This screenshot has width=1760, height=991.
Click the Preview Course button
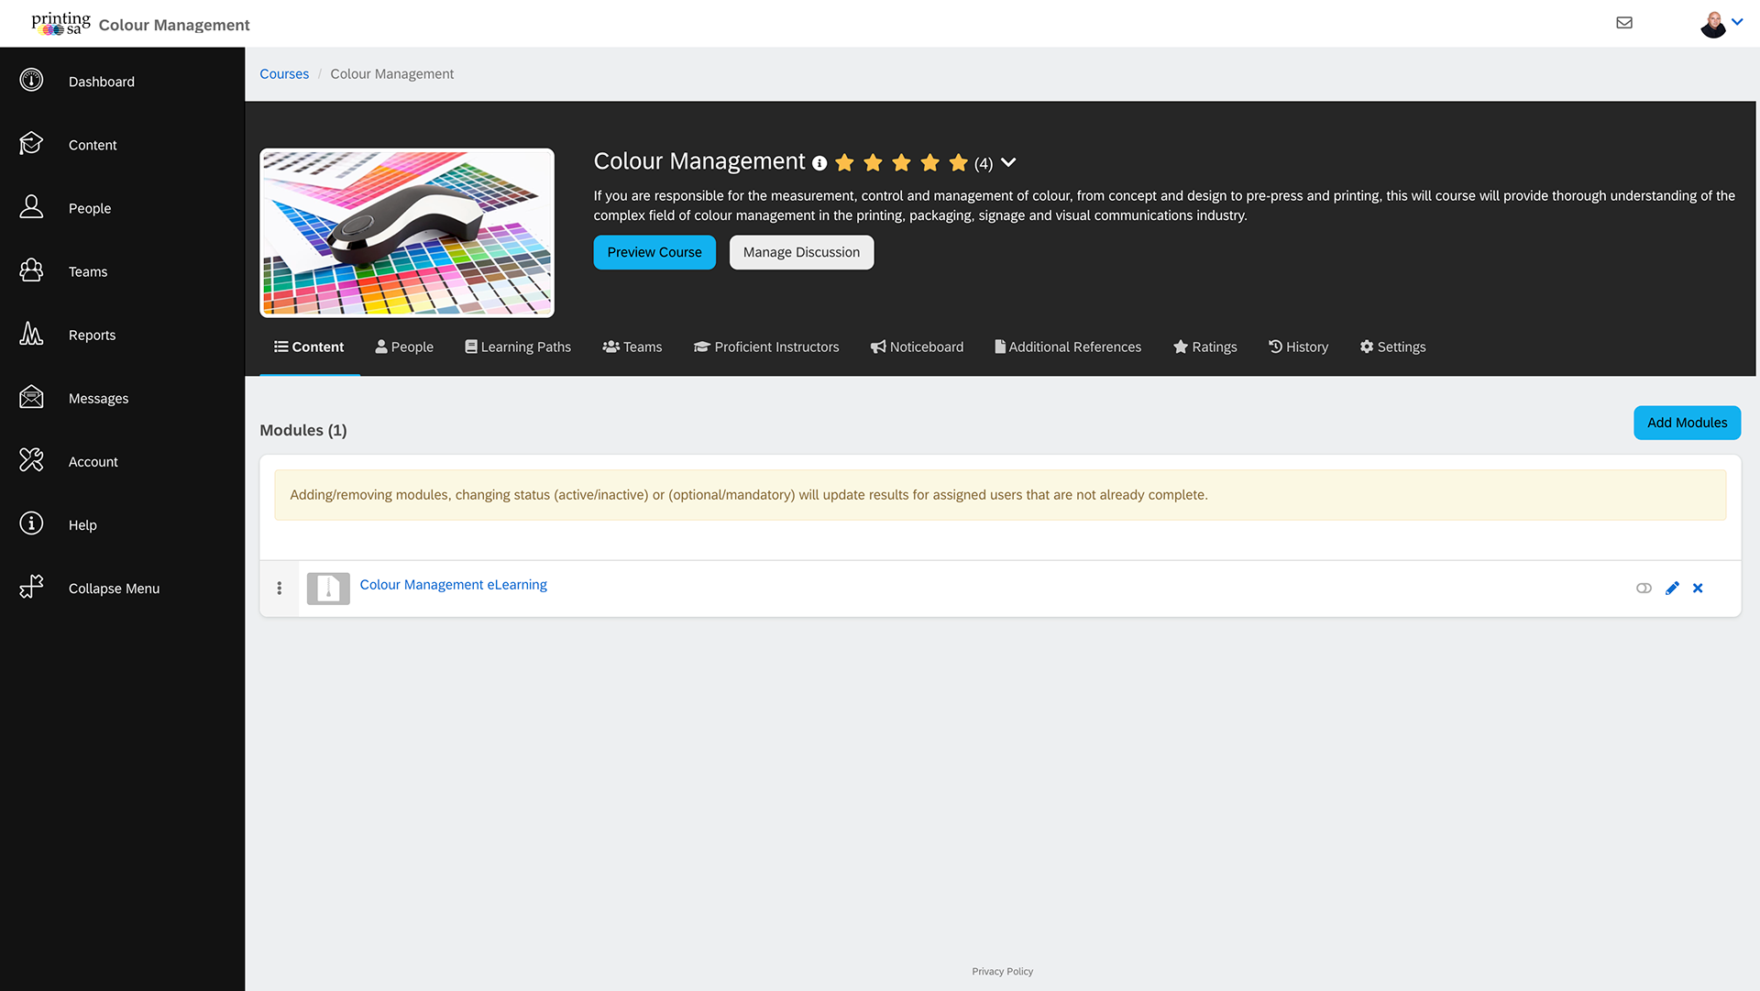[x=654, y=252]
